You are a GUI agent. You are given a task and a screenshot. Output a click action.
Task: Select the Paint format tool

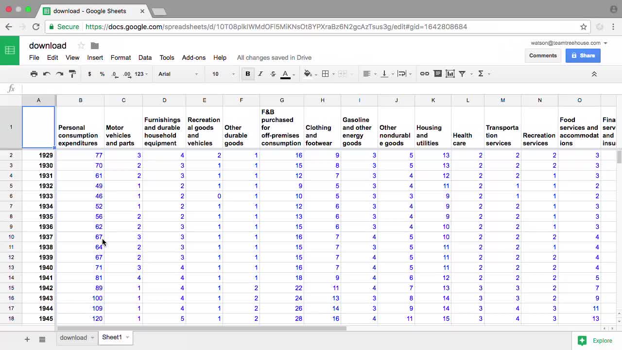click(x=71, y=73)
